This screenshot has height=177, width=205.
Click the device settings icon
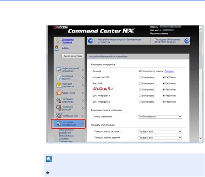(x=59, y=101)
